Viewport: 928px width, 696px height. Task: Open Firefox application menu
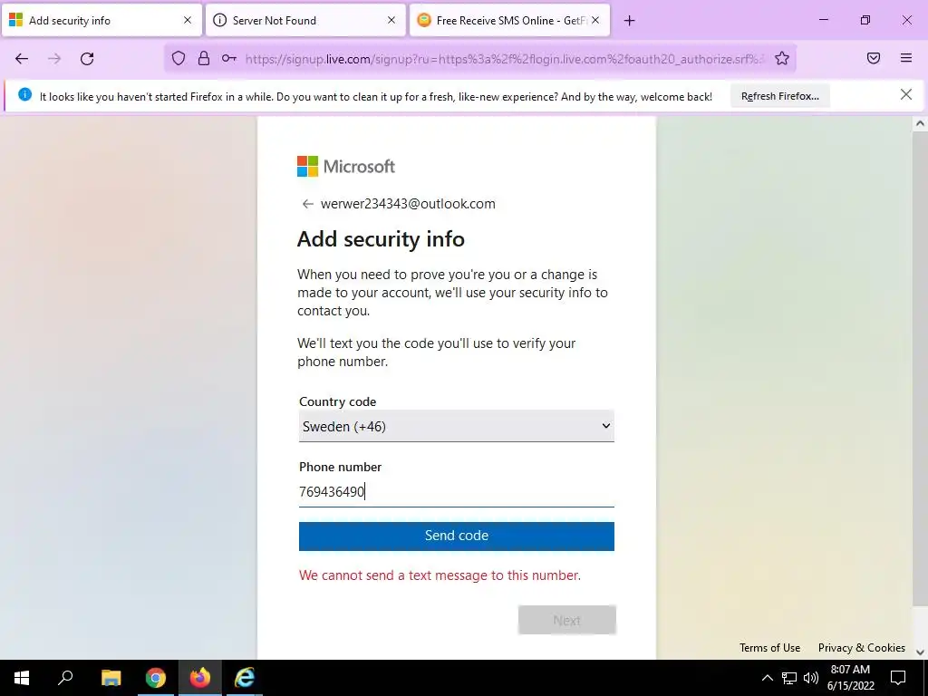[906, 58]
